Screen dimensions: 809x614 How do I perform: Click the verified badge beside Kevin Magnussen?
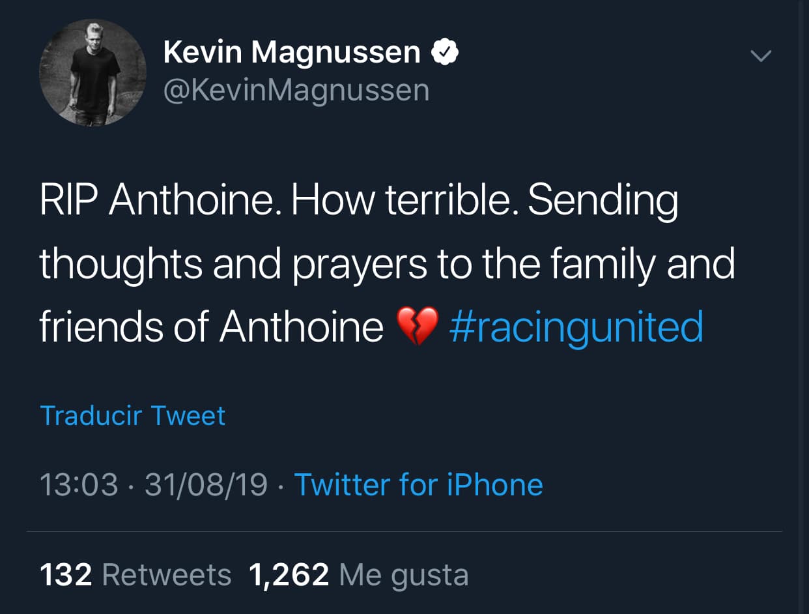click(446, 53)
